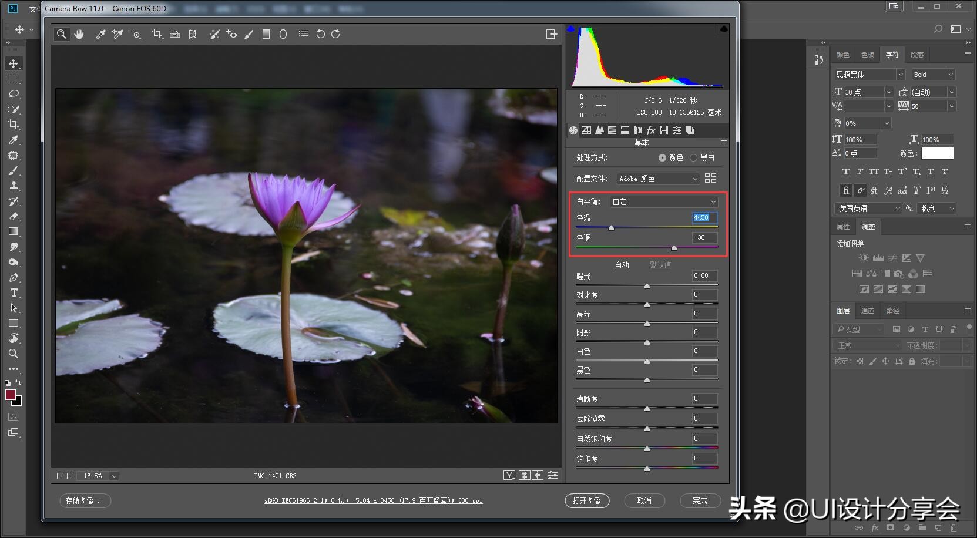Open the zoom level 16.5% dropdown
This screenshot has width=977, height=538.
[x=114, y=476]
